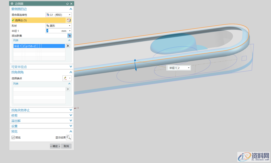Click the endpoint selection point icon
Viewport: 271px width, 163px height.
point(65,78)
